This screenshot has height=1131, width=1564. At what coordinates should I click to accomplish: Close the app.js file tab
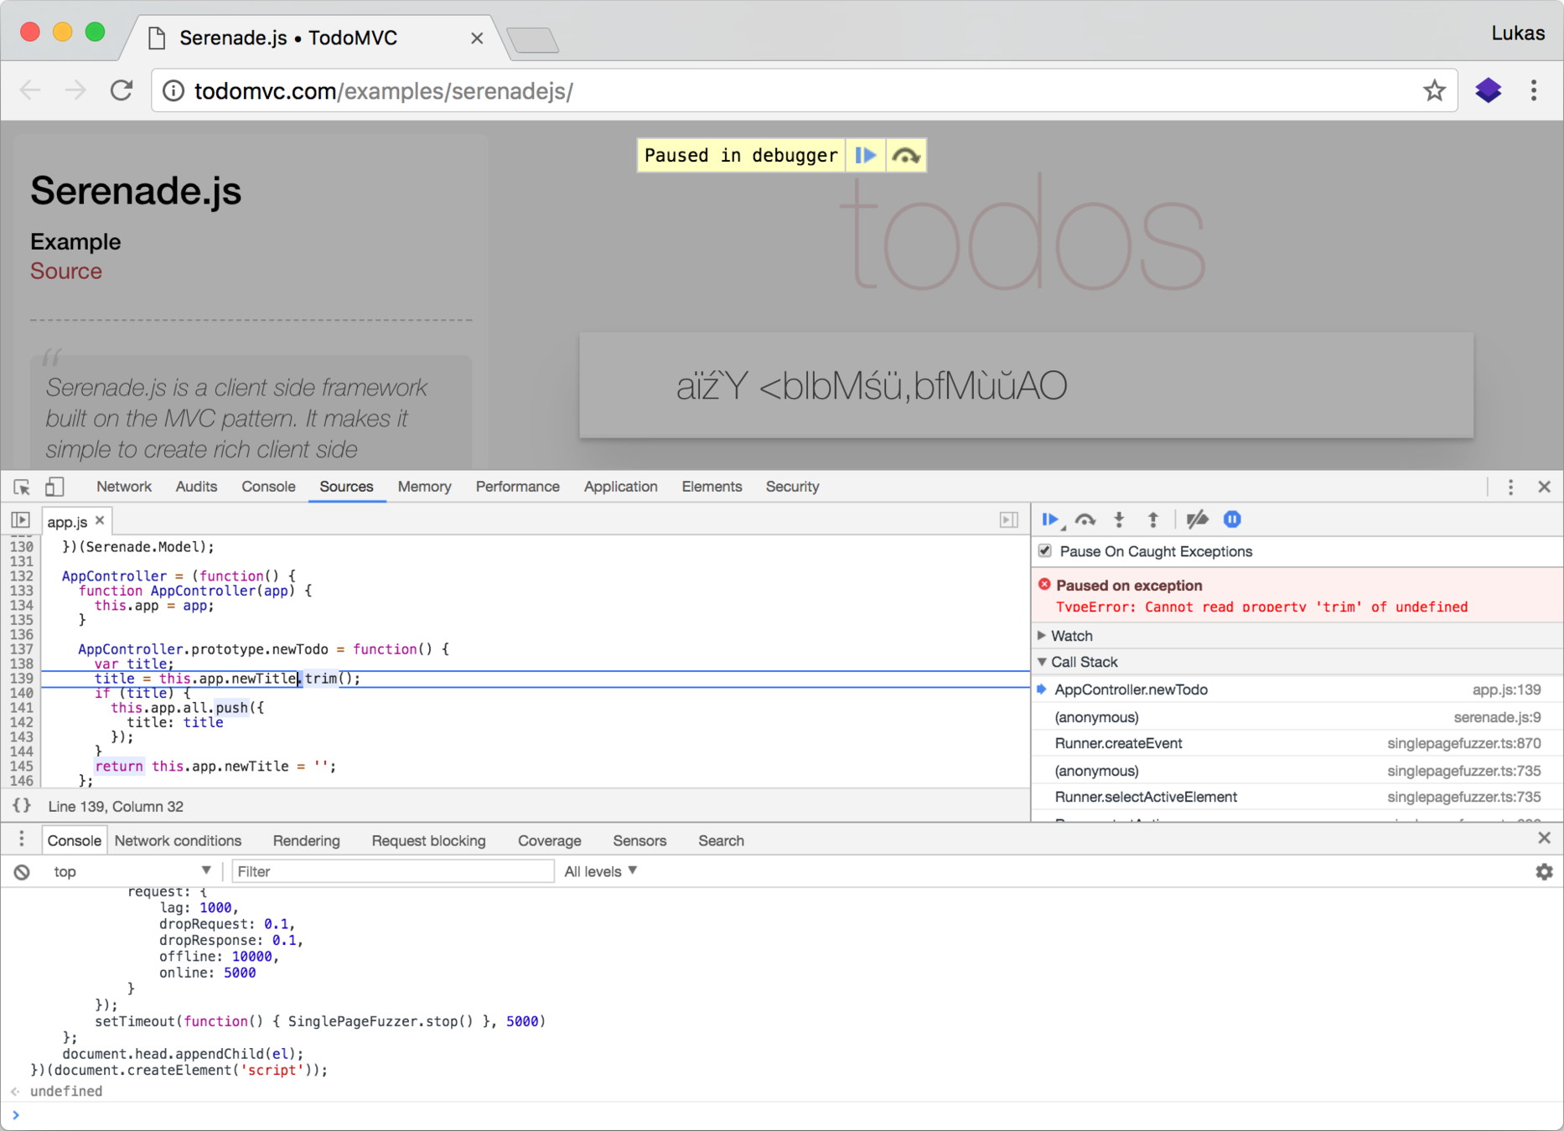pos(100,520)
